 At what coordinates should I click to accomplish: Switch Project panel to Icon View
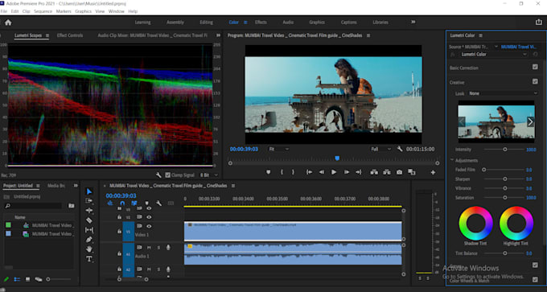tap(27, 279)
